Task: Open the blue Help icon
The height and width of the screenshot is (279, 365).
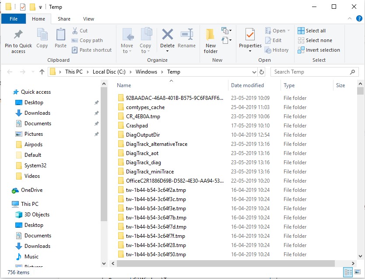Action: [x=359, y=18]
